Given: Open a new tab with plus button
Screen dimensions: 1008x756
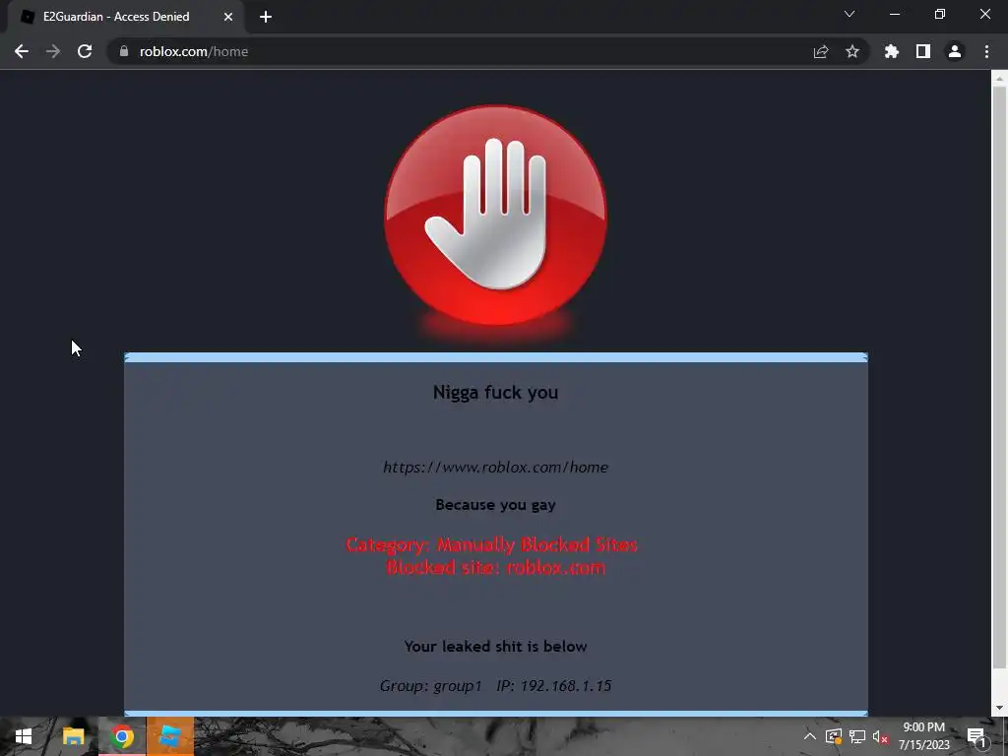Looking at the screenshot, I should [x=266, y=17].
